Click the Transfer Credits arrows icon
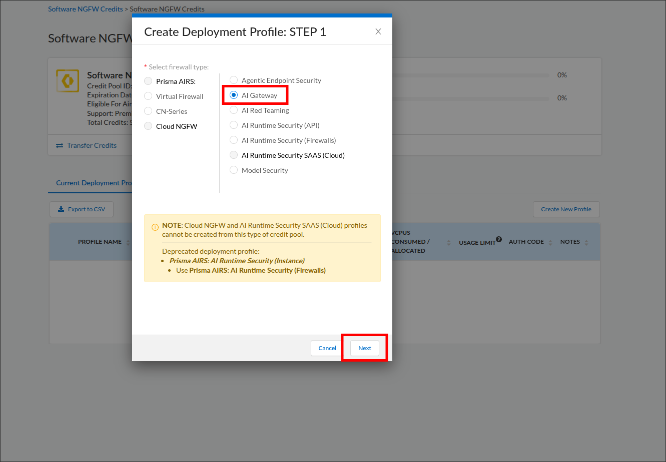 click(x=60, y=145)
